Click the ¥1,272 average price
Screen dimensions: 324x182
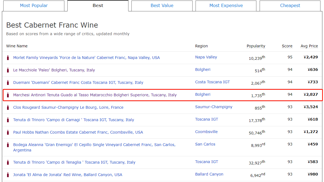pos(311,132)
